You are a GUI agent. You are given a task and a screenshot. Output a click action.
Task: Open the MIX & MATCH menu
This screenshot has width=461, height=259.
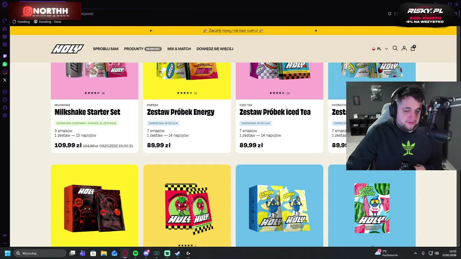(x=179, y=49)
